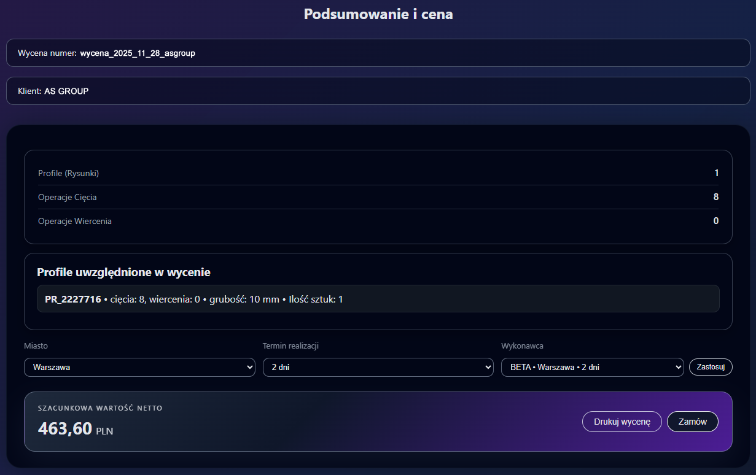Viewport: 756px width, 475px height.
Task: Click the Drukuj wycenę button
Action: tap(622, 422)
